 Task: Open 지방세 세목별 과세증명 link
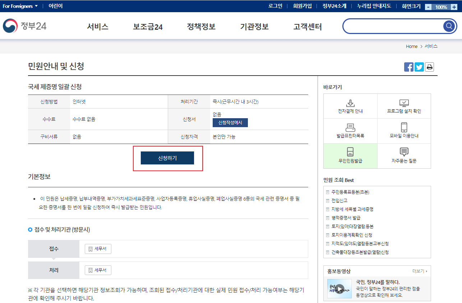pos(352,209)
